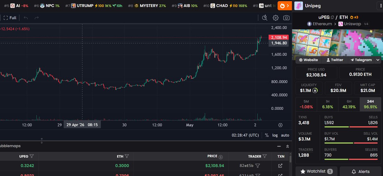Filter transactions by UPEG amount
Image resolution: width=383 pixels, height=176 pixels.
(32, 156)
